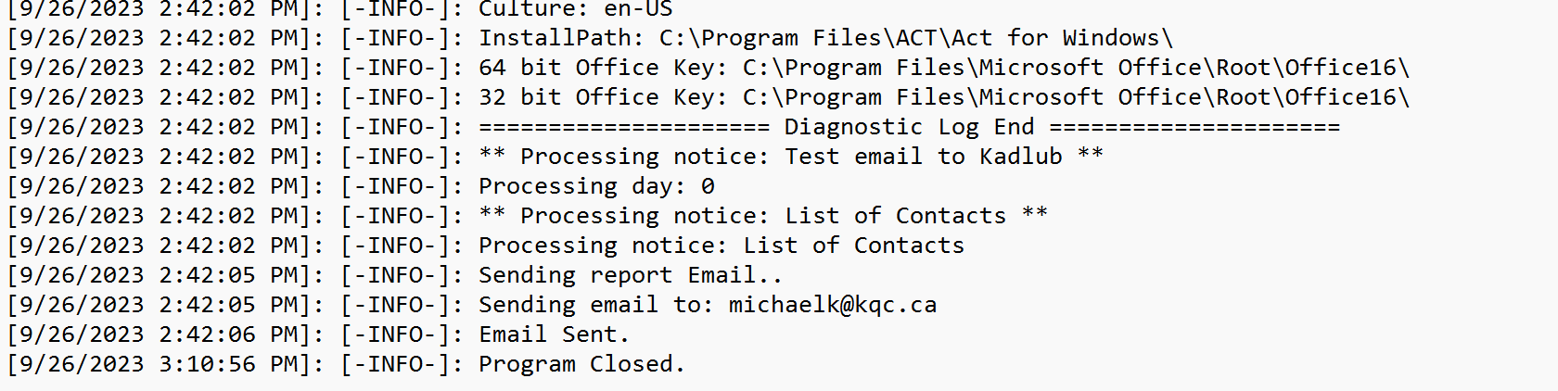Click 'Test email to Kadlub' notice text
The image size is (1558, 391).
pos(924,157)
